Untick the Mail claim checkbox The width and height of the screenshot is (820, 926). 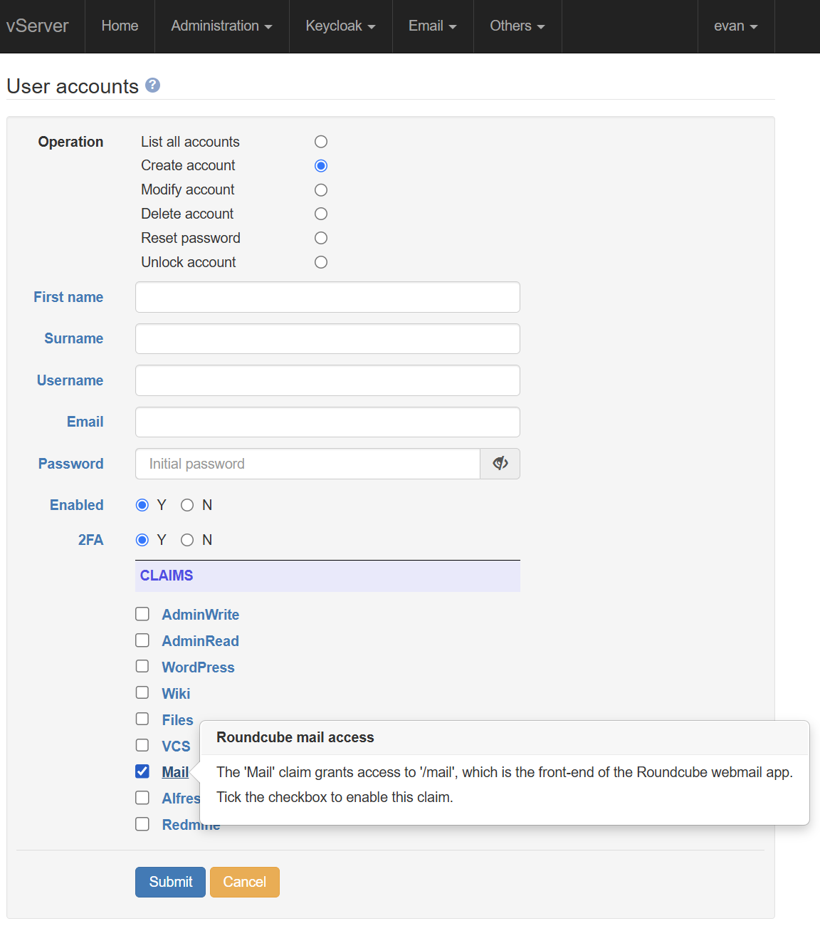point(142,771)
